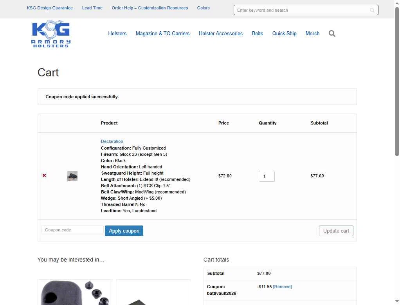Click the Cart totals Subtotal value $77.00
This screenshot has width=400, height=305.
(264, 273)
